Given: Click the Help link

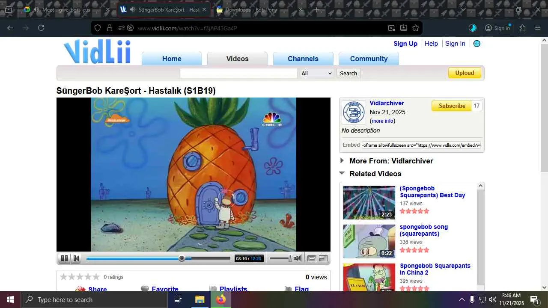Looking at the screenshot, I should tap(431, 44).
